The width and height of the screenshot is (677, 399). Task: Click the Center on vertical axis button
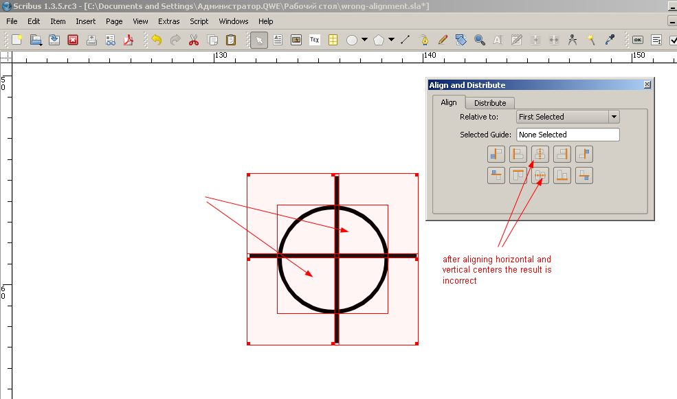(540, 154)
